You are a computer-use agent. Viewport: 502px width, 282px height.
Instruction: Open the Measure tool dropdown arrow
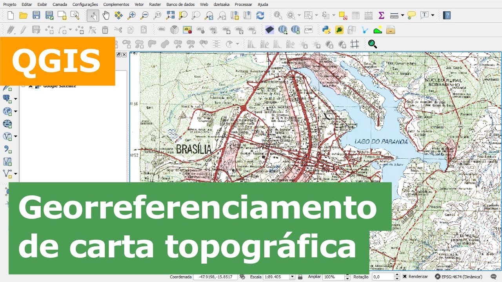click(402, 15)
